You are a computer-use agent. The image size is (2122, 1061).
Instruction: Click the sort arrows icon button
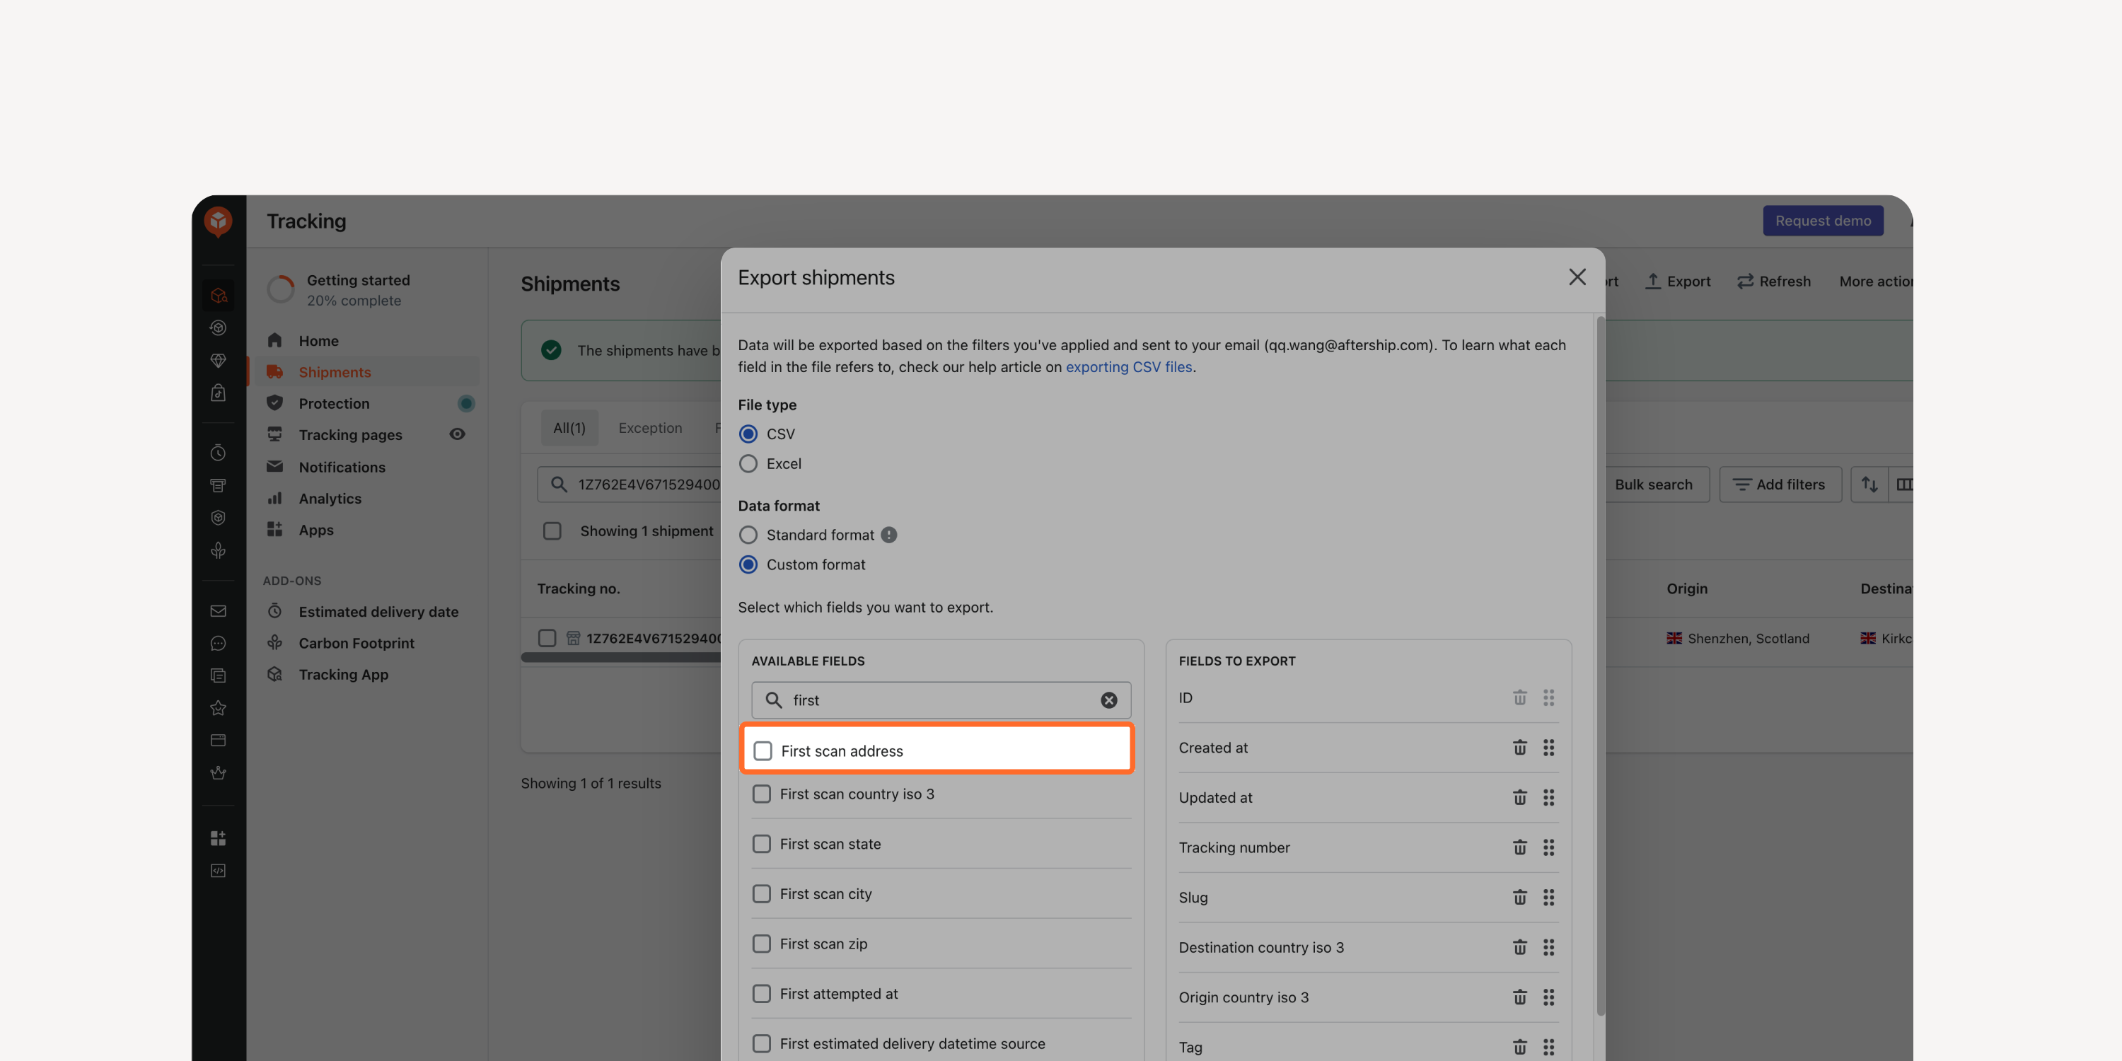point(1869,485)
